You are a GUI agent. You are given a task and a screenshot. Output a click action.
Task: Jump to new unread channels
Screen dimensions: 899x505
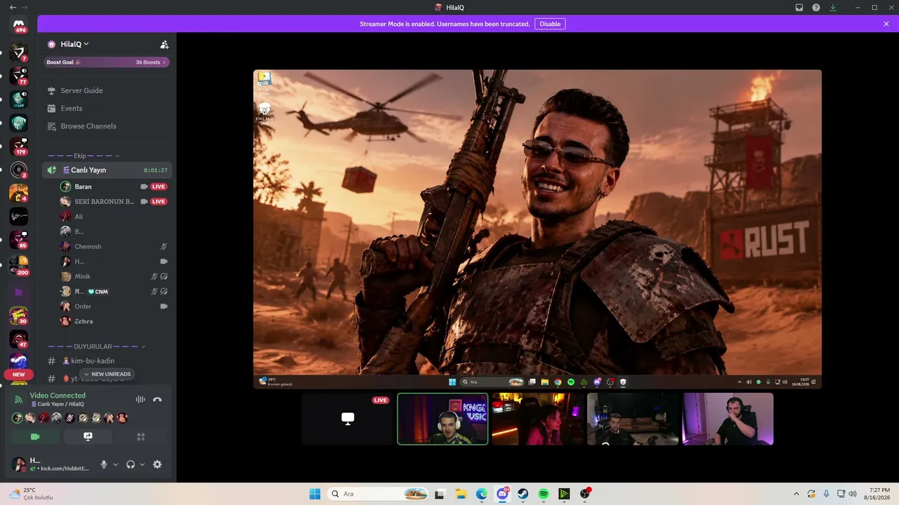[107, 374]
